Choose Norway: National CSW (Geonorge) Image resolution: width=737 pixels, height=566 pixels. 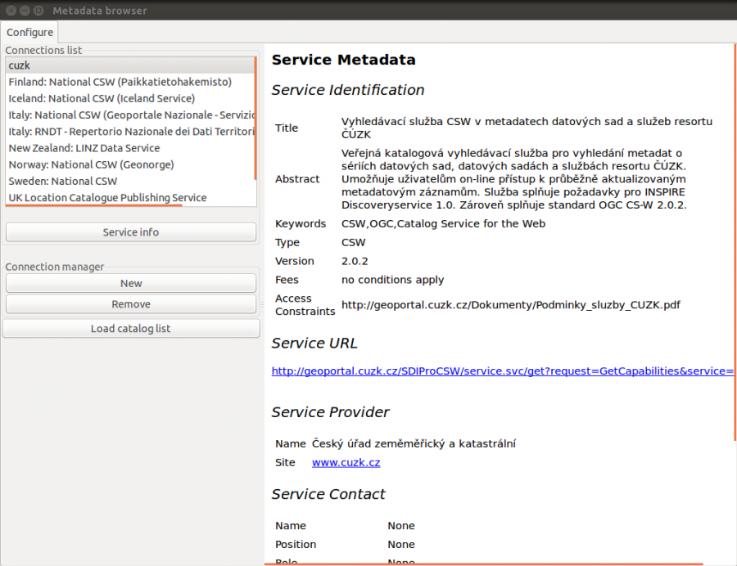[x=91, y=164]
